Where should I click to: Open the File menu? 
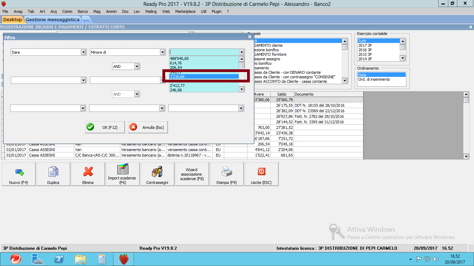tap(5, 11)
